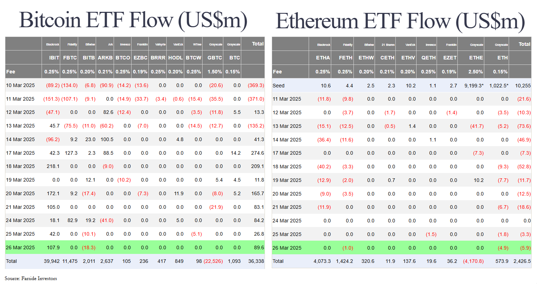Select the GBTC ticker column header
The image size is (537, 284).
coord(214,58)
